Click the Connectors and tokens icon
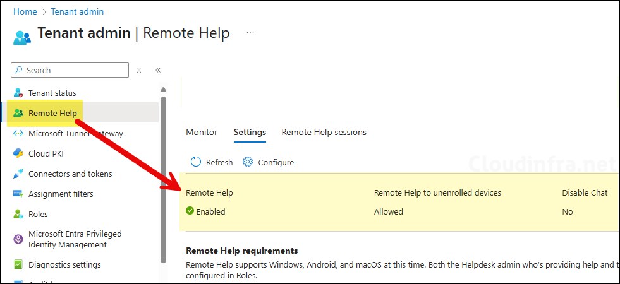Viewport: 620px width, 284px height. (x=18, y=174)
